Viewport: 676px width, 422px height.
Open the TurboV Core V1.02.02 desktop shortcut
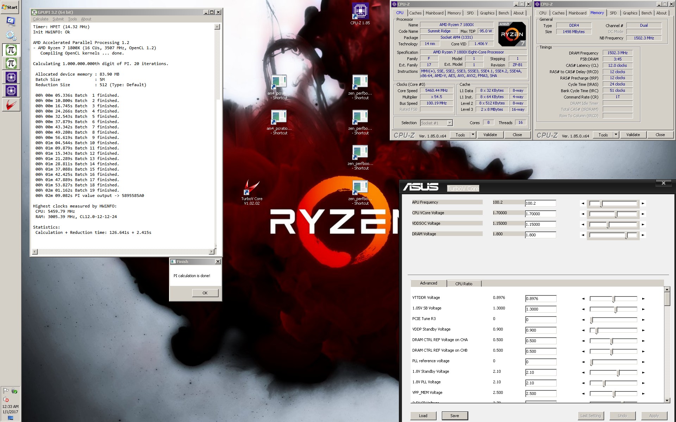(252, 193)
